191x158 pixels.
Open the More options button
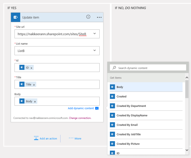click(x=75, y=138)
